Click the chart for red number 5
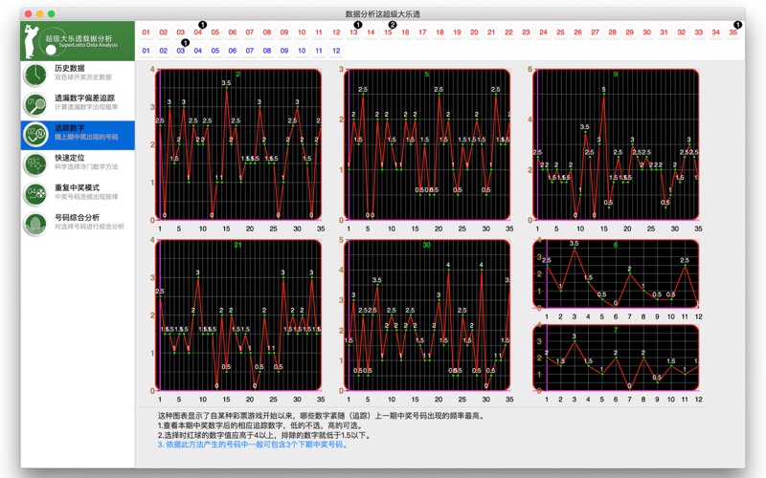 tap(427, 145)
